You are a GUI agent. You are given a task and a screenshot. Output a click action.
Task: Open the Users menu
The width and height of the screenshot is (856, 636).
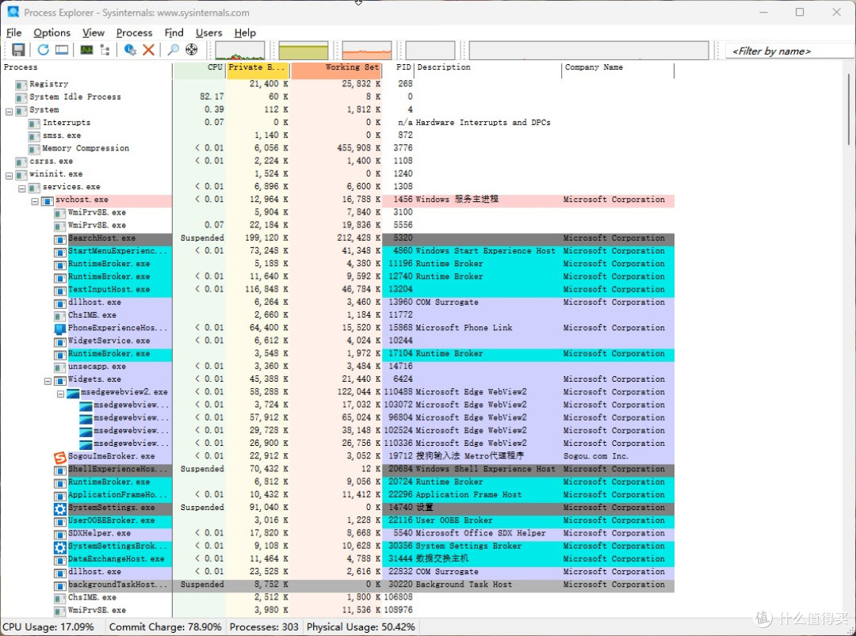click(209, 32)
